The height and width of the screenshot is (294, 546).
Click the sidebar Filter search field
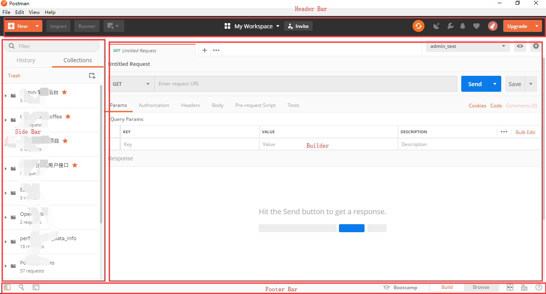[x=52, y=46]
